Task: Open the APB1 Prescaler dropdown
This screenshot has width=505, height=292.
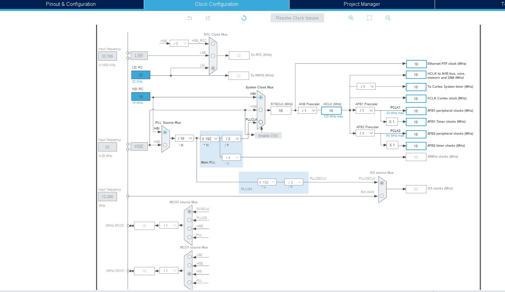Action: tap(365, 111)
